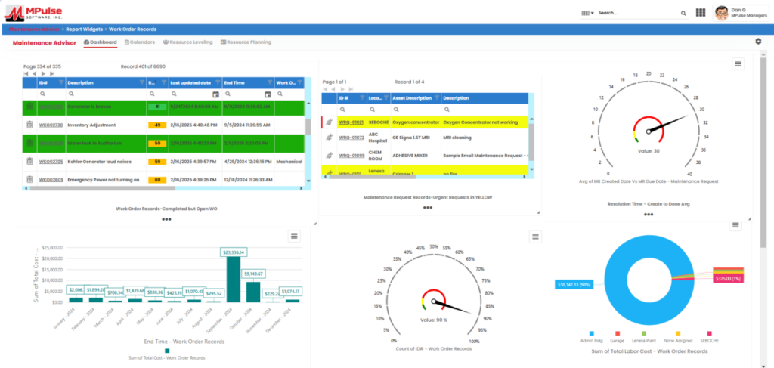Viewport: 774px width, 368px height.
Task: Expand three dots under Work Order Records widget
Action: pyautogui.click(x=166, y=220)
